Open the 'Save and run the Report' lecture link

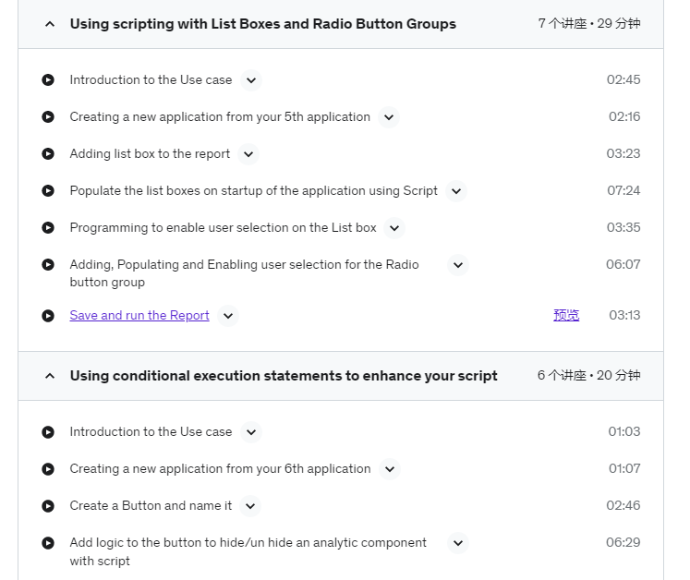(139, 316)
